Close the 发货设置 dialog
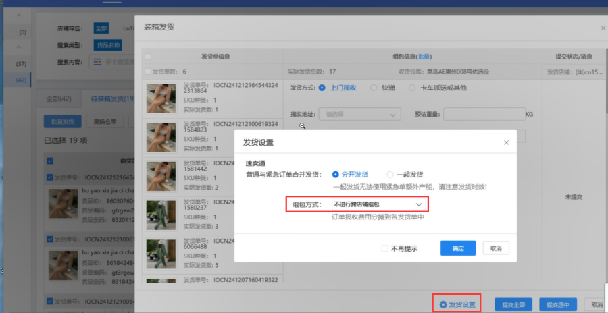608x313 pixels. [x=506, y=142]
